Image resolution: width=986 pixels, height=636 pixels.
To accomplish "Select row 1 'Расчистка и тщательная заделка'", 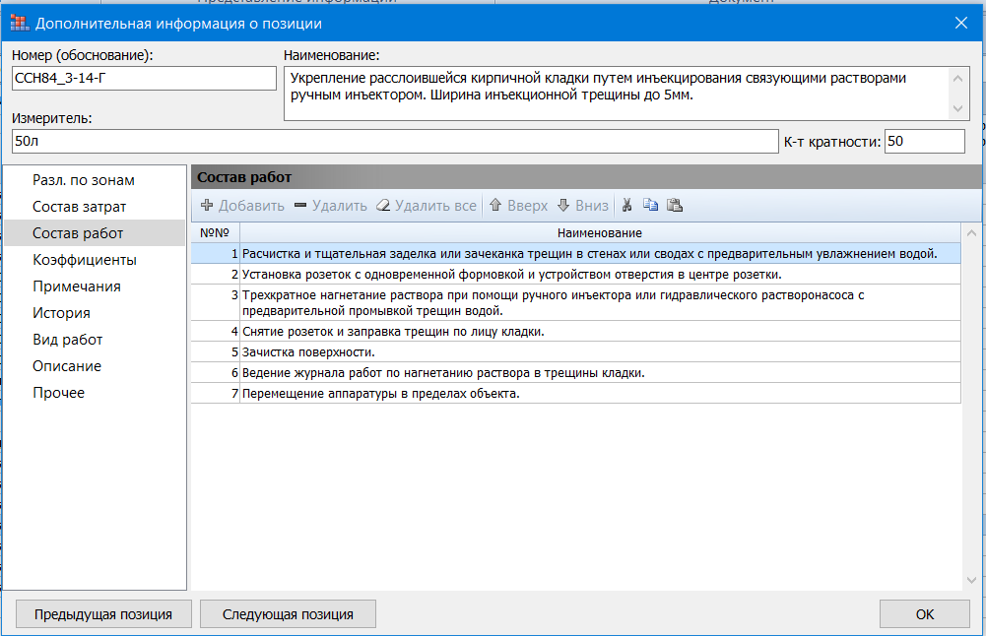I will (x=576, y=253).
